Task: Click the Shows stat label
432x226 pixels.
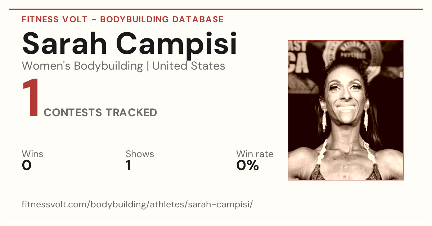Action: click(140, 154)
